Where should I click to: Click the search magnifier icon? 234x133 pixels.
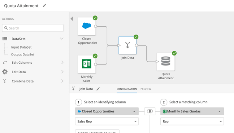(6, 28)
